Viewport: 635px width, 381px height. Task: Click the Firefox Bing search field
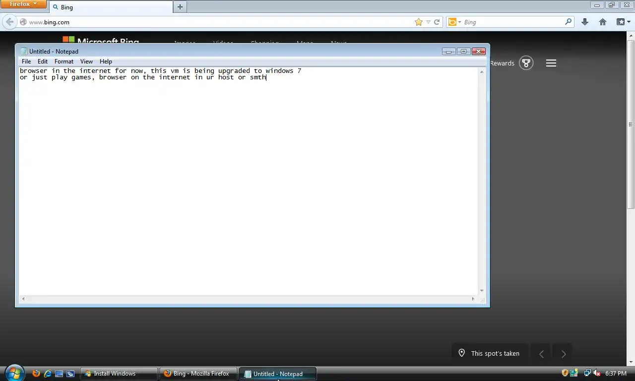click(513, 22)
